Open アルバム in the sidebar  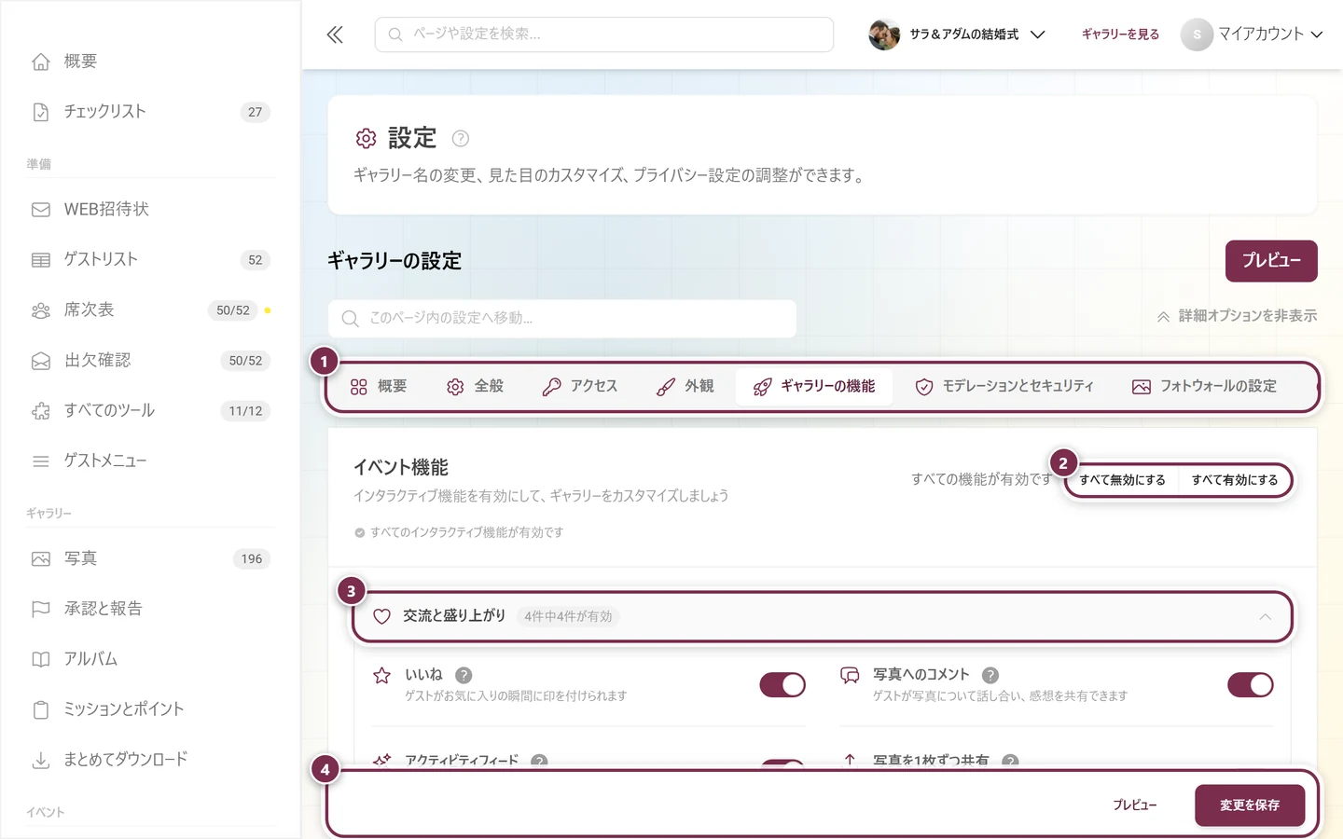[x=150, y=660]
